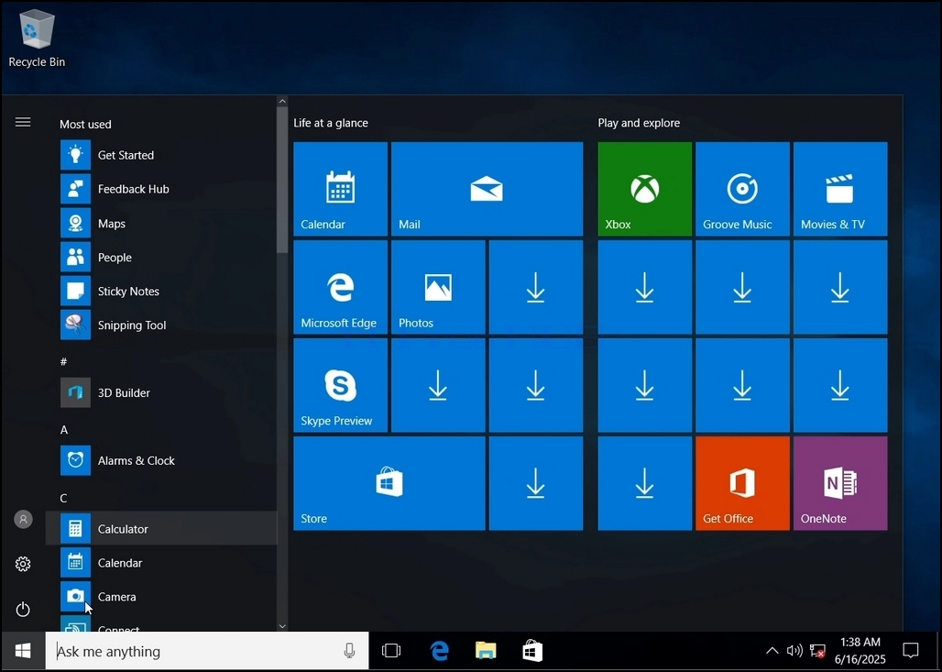Show hidden system tray icons

point(772,651)
